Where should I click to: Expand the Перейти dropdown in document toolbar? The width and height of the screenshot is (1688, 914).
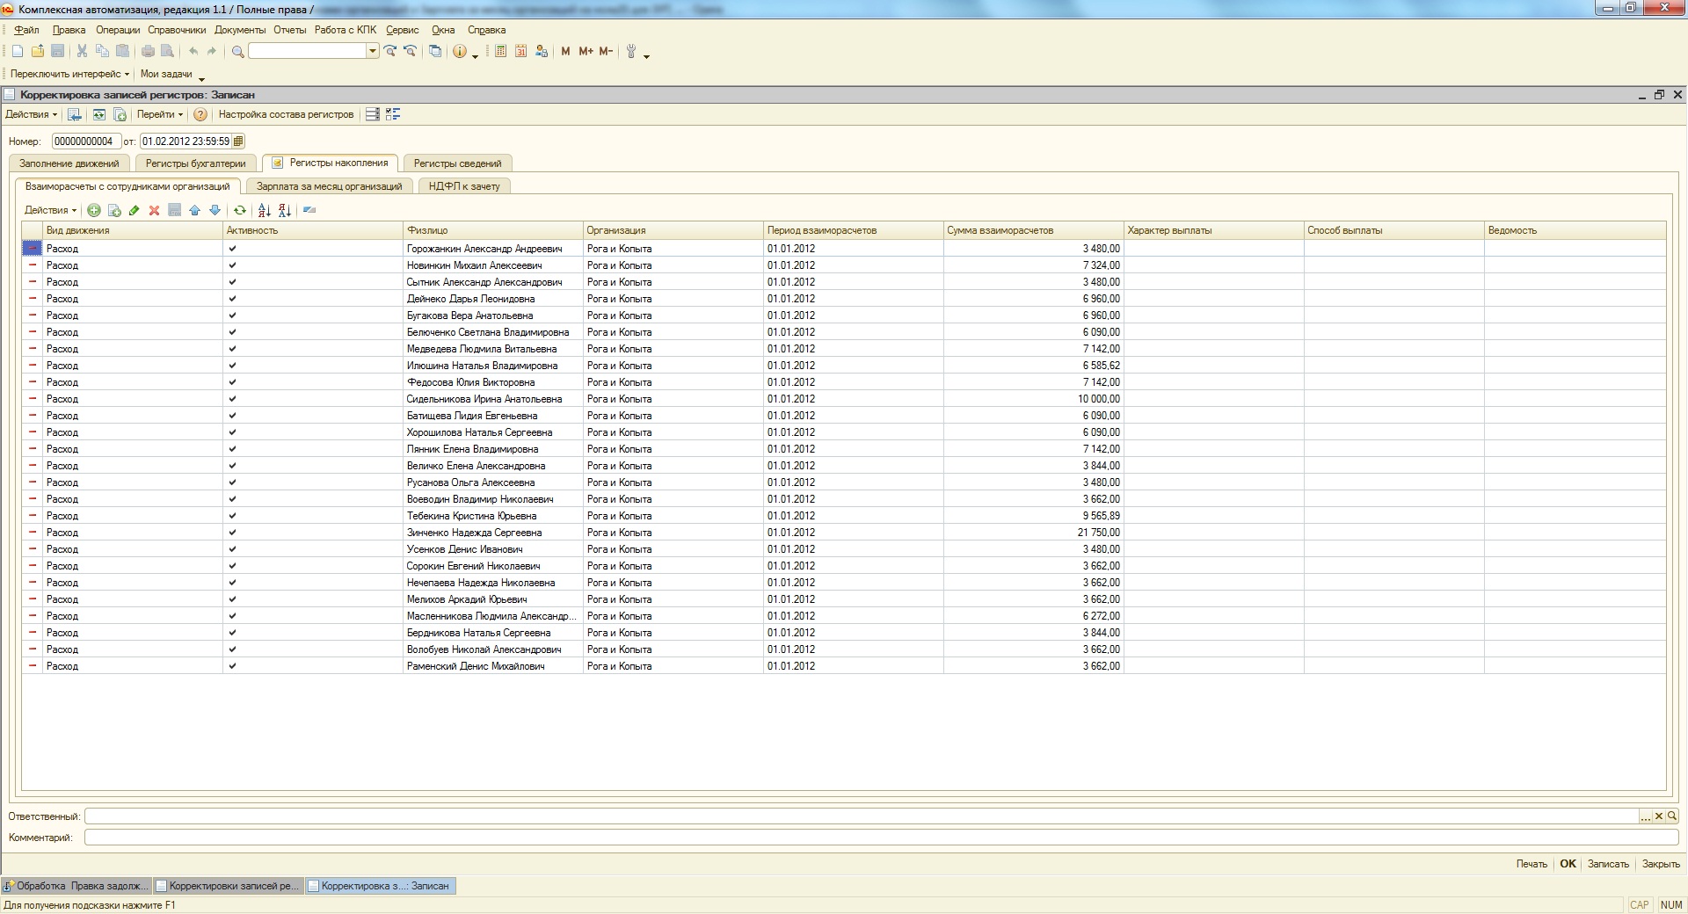point(160,114)
